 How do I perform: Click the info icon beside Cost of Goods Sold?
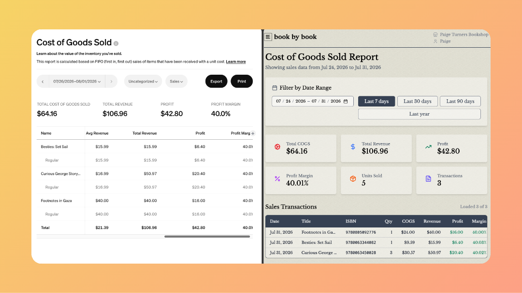point(116,43)
